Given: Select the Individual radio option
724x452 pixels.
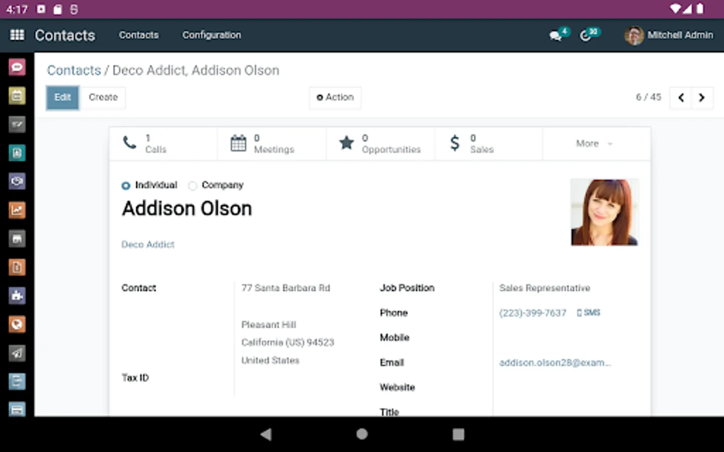Looking at the screenshot, I should click(126, 185).
